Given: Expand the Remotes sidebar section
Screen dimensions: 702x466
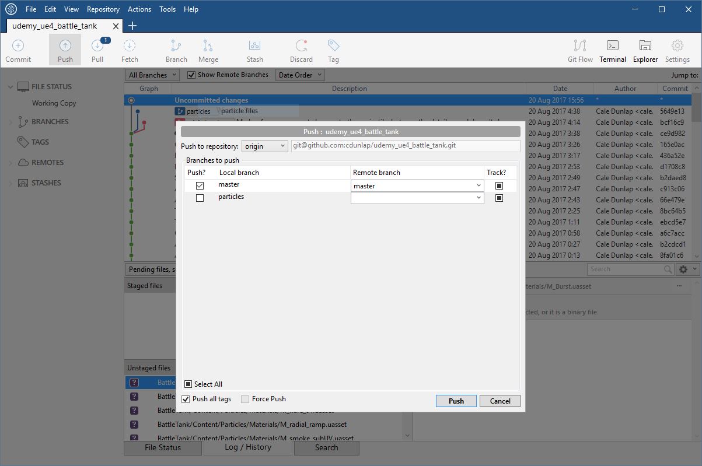Looking at the screenshot, I should (10, 163).
